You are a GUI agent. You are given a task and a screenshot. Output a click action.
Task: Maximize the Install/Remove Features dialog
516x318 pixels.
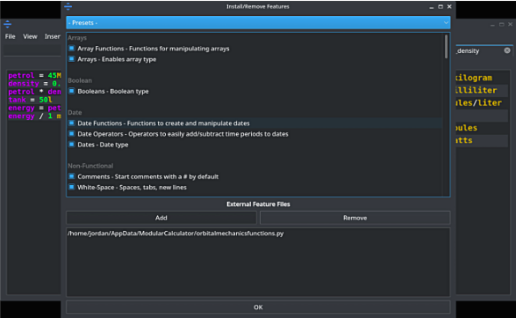[x=440, y=7]
